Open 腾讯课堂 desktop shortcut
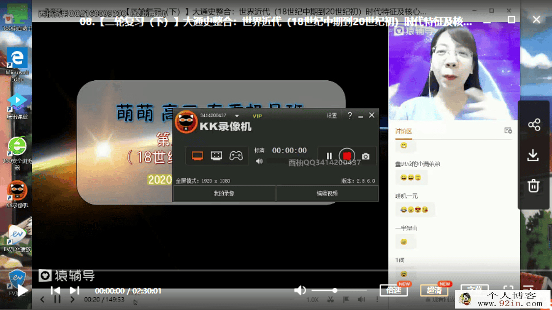Screen dimensions: 552x310 17,106
